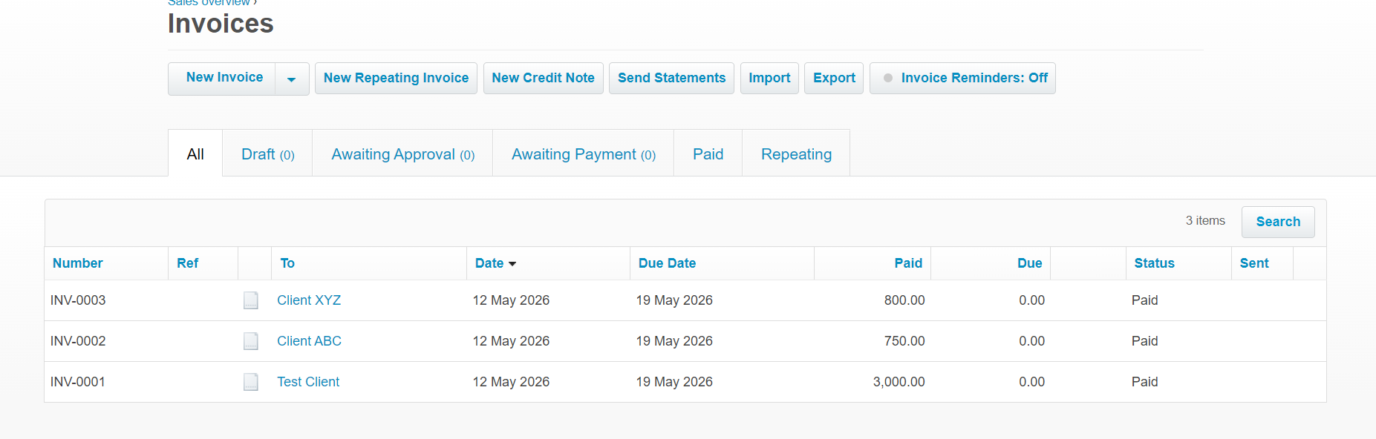The width and height of the screenshot is (1376, 439).
Task: Open the Client XYZ link
Action: click(x=309, y=300)
